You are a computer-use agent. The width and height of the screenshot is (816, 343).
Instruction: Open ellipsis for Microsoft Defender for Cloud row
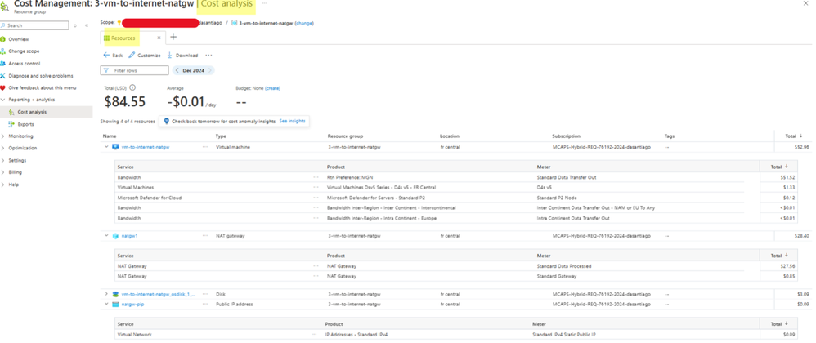click(x=316, y=198)
